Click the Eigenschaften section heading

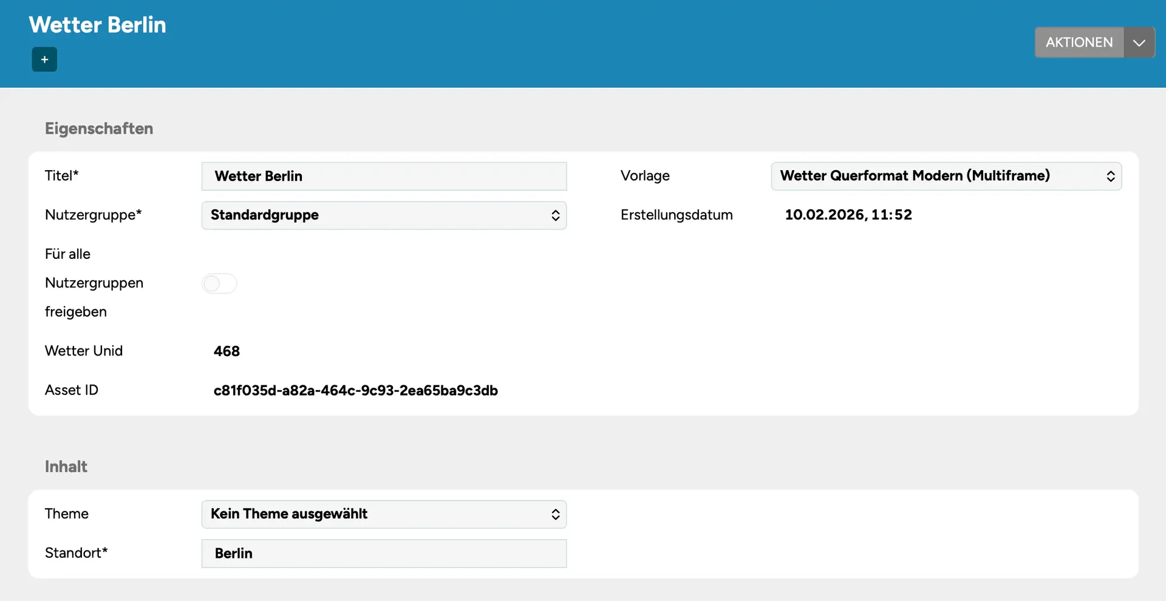[x=99, y=128]
